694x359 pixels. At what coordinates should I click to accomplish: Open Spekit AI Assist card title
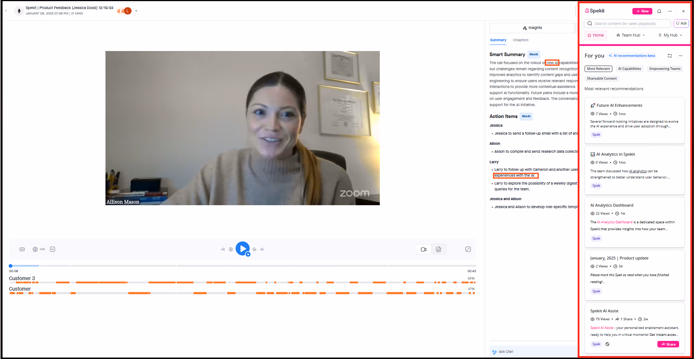[x=604, y=311]
